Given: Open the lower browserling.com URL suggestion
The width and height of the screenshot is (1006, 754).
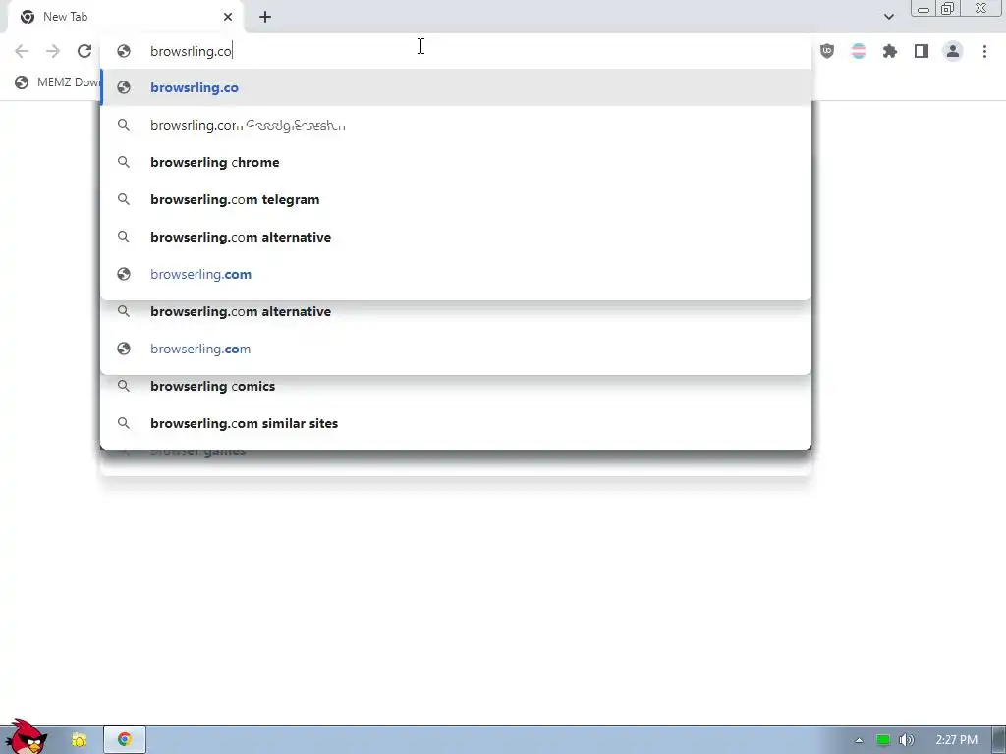Looking at the screenshot, I should click(x=456, y=349).
